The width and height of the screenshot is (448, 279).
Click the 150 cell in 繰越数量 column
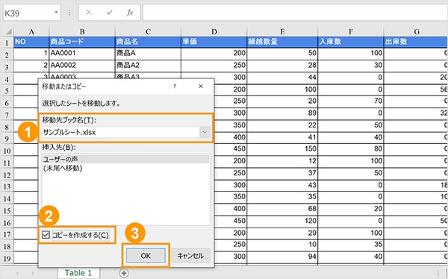click(282, 149)
